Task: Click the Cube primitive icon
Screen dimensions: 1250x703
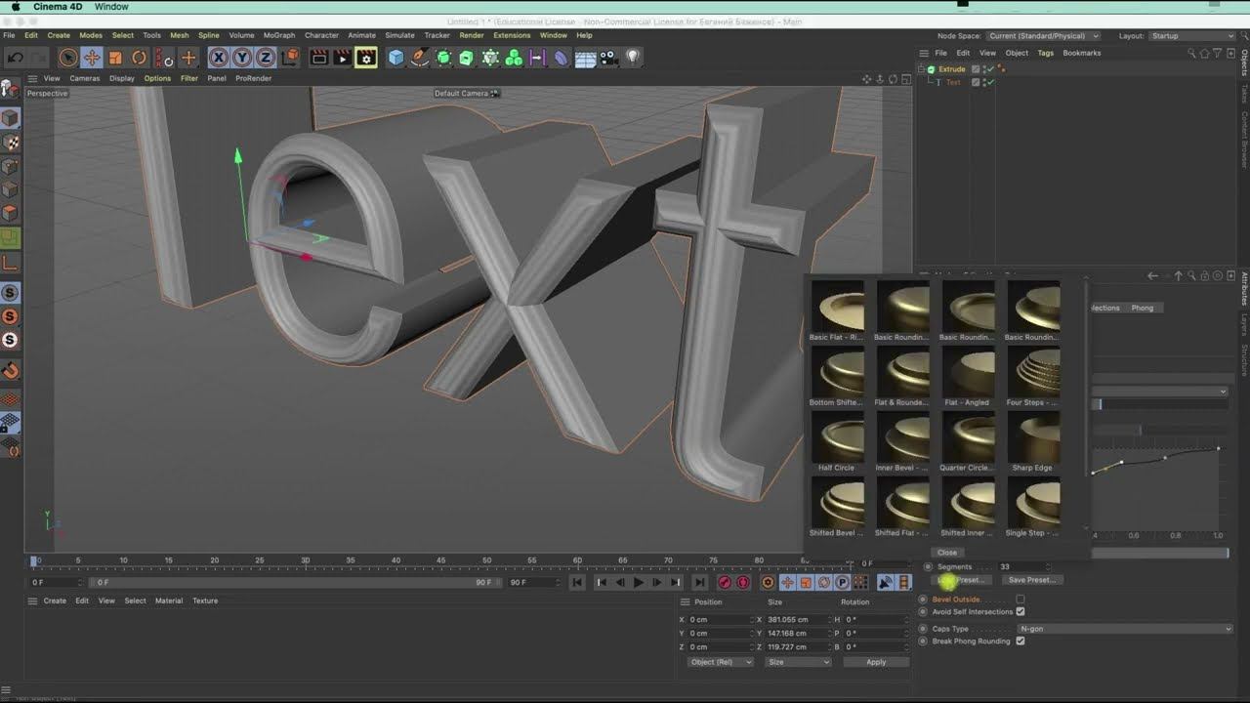Action: tap(396, 59)
